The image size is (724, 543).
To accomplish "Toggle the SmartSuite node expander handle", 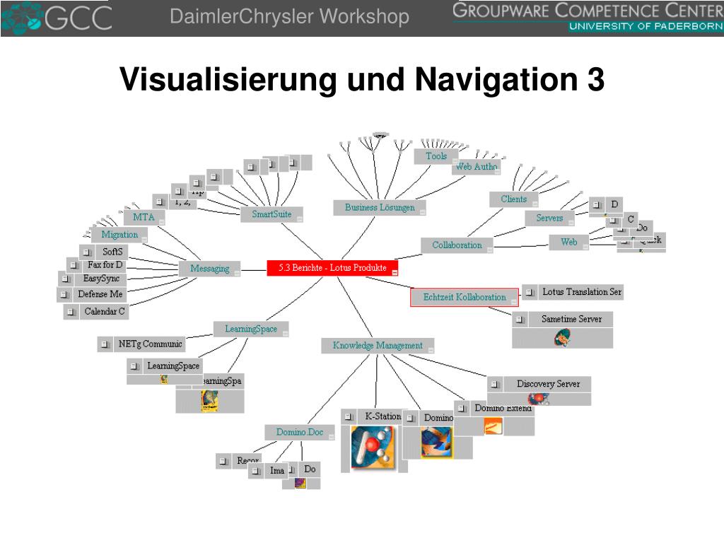I will pyautogui.click(x=300, y=219).
